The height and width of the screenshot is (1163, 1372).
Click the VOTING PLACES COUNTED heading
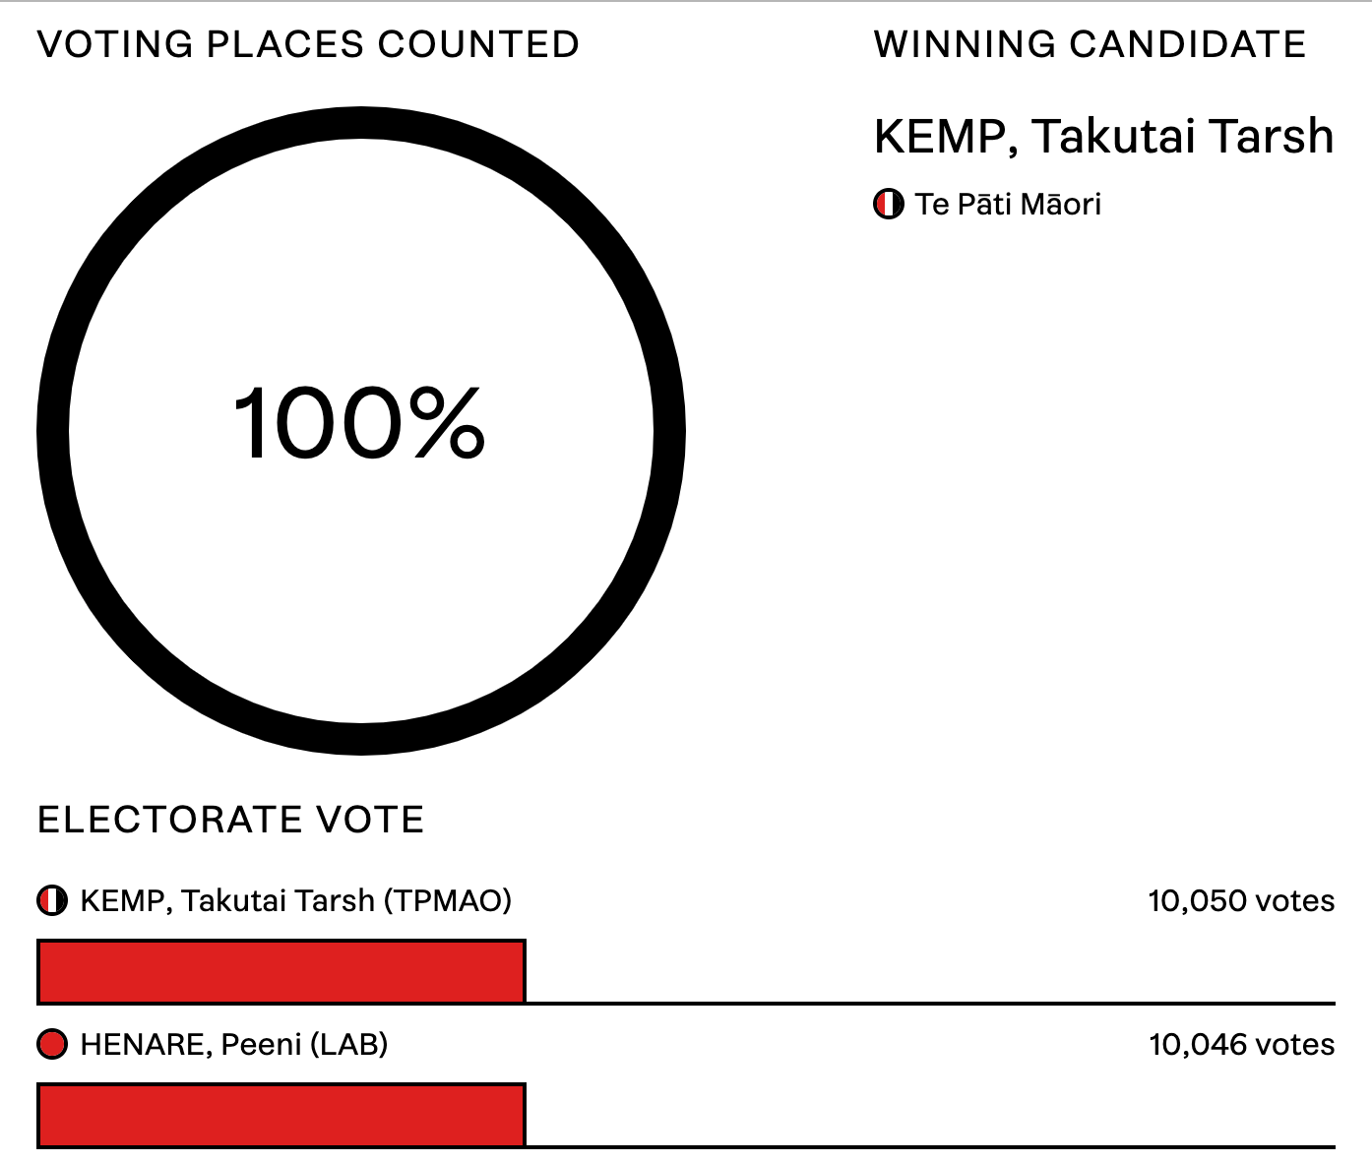(x=308, y=45)
